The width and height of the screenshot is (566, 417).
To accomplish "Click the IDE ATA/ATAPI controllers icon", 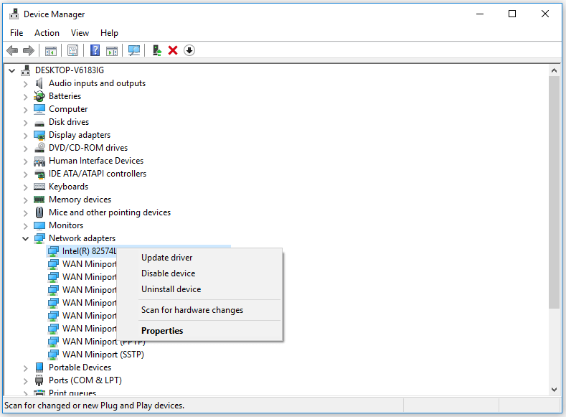I will [x=39, y=174].
